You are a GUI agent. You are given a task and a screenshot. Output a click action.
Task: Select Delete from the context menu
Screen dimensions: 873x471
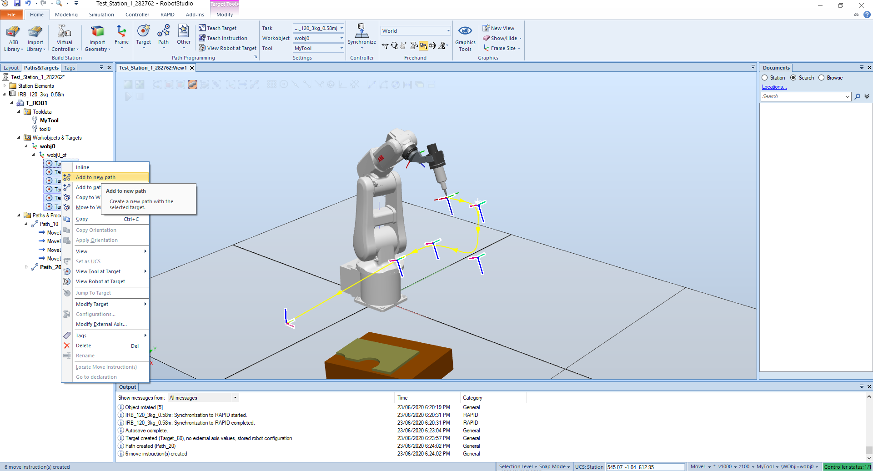click(83, 346)
